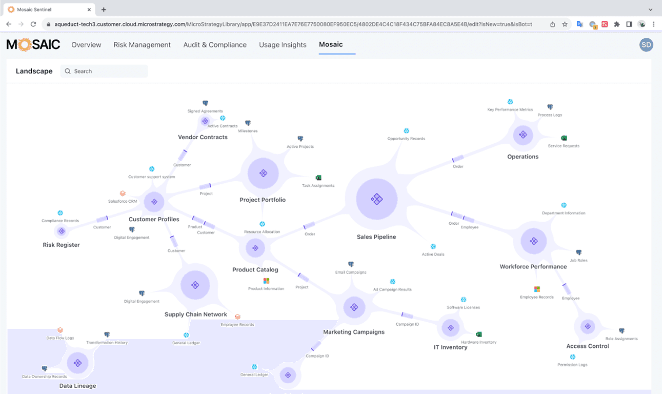Click the Landscape search field
The width and height of the screenshot is (662, 394).
pos(104,71)
